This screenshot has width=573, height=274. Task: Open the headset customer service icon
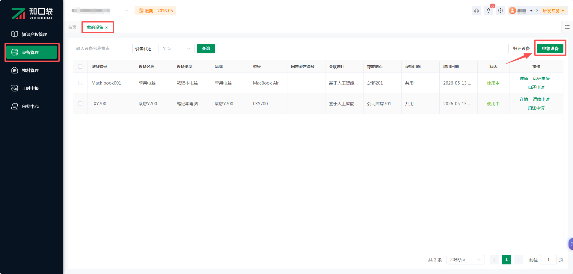pos(477,10)
